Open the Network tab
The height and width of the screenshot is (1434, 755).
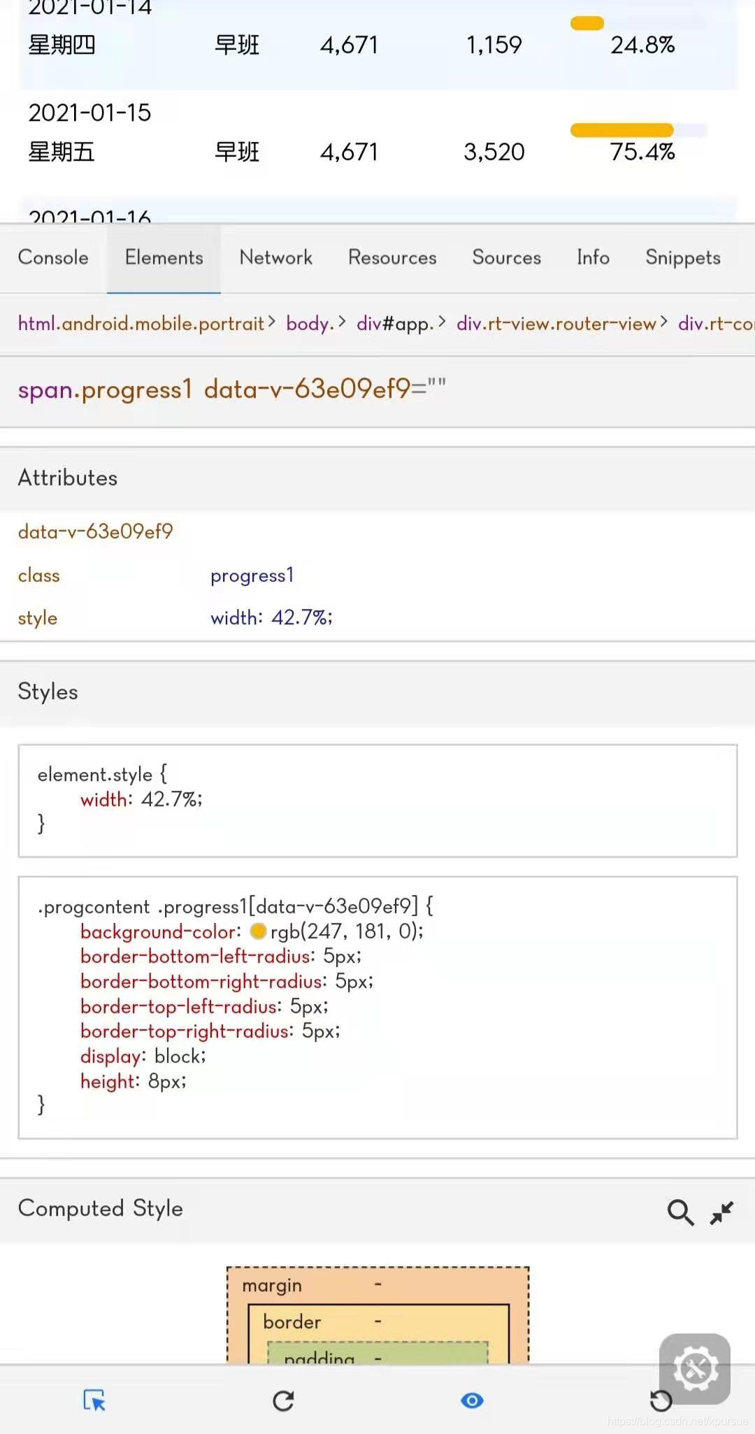click(276, 258)
